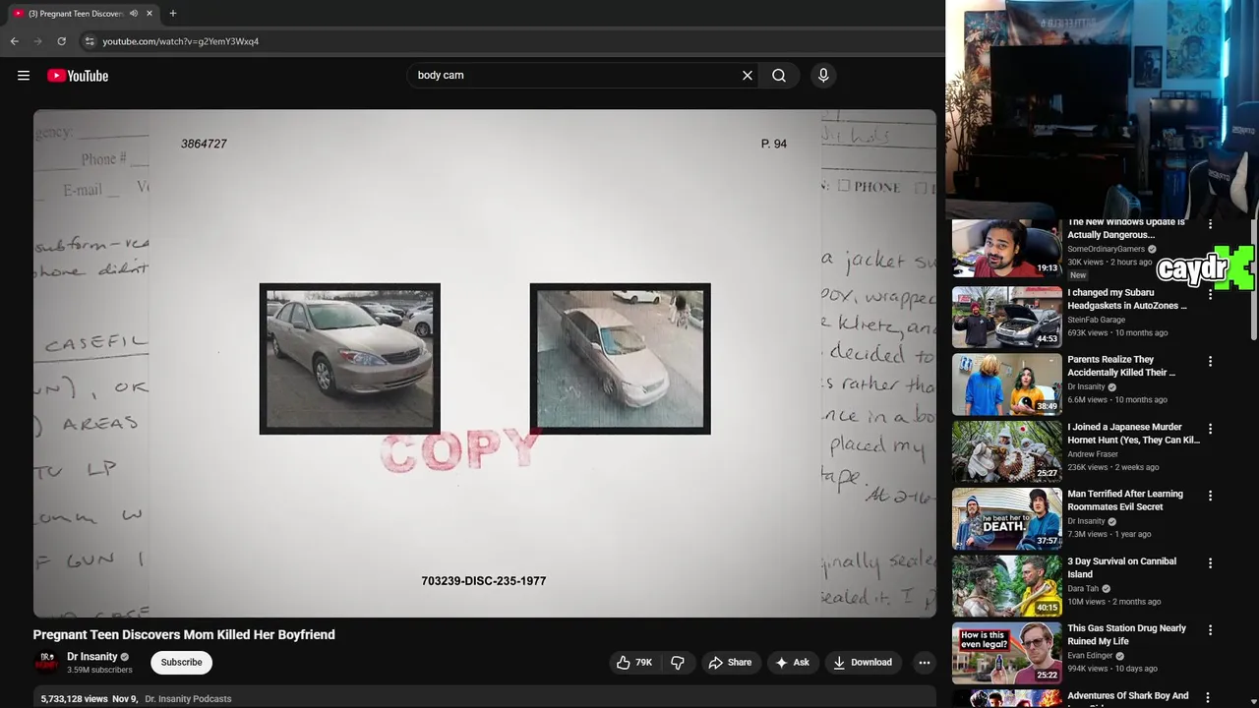Mute the tab via speaker icon
The height and width of the screenshot is (708, 1259).
(x=134, y=13)
